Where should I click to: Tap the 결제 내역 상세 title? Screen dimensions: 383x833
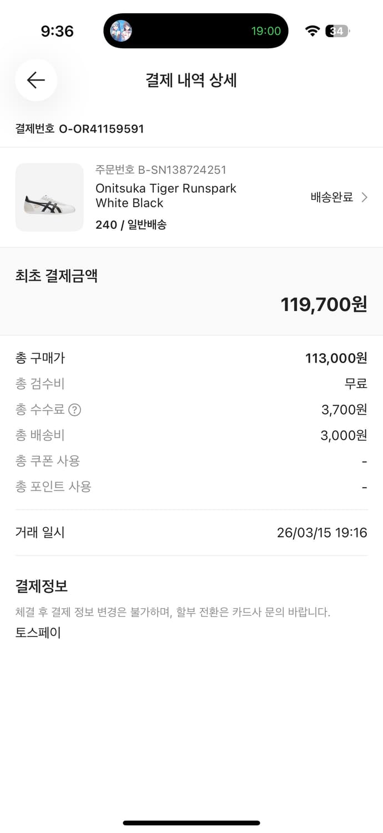click(191, 80)
